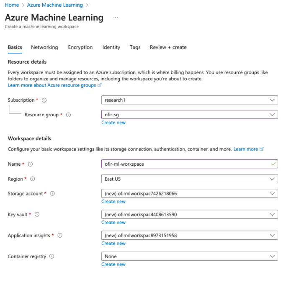Open the Region info icon
Screen dimensions: 299x282
click(x=33, y=179)
